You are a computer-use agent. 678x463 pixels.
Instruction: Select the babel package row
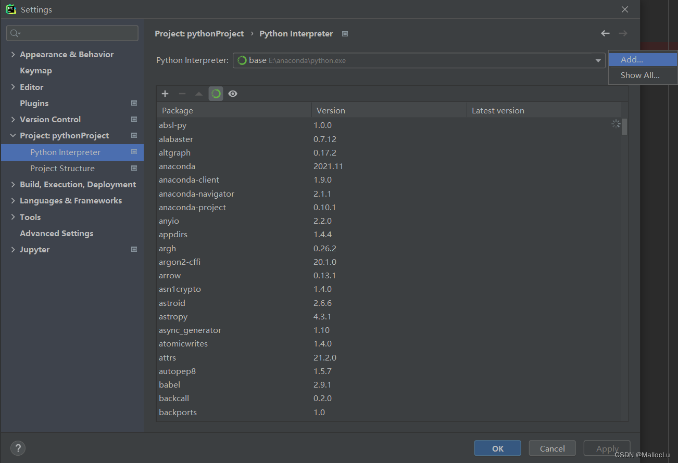[389, 385]
